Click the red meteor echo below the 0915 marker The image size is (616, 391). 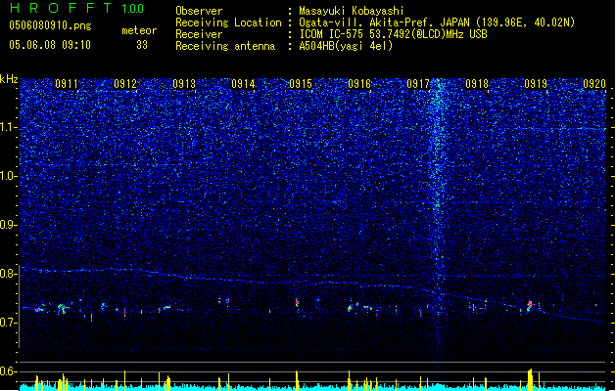297,302
